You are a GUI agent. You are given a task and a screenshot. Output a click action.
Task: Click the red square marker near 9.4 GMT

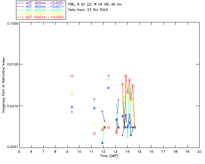point(72,76)
